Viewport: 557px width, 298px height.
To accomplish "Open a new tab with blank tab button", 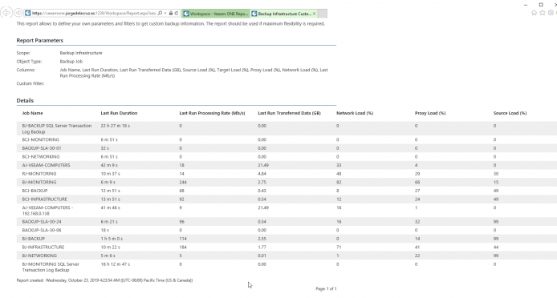I will tap(323, 14).
